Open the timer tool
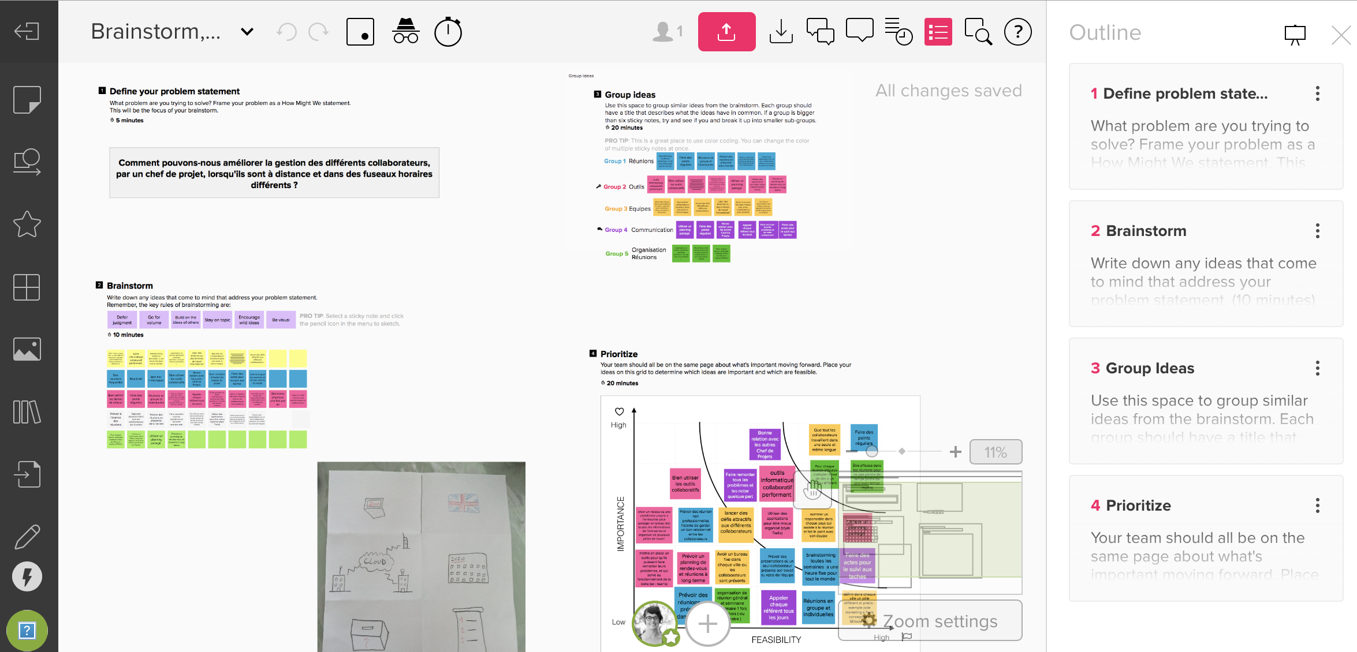The height and width of the screenshot is (652, 1357). pos(448,32)
